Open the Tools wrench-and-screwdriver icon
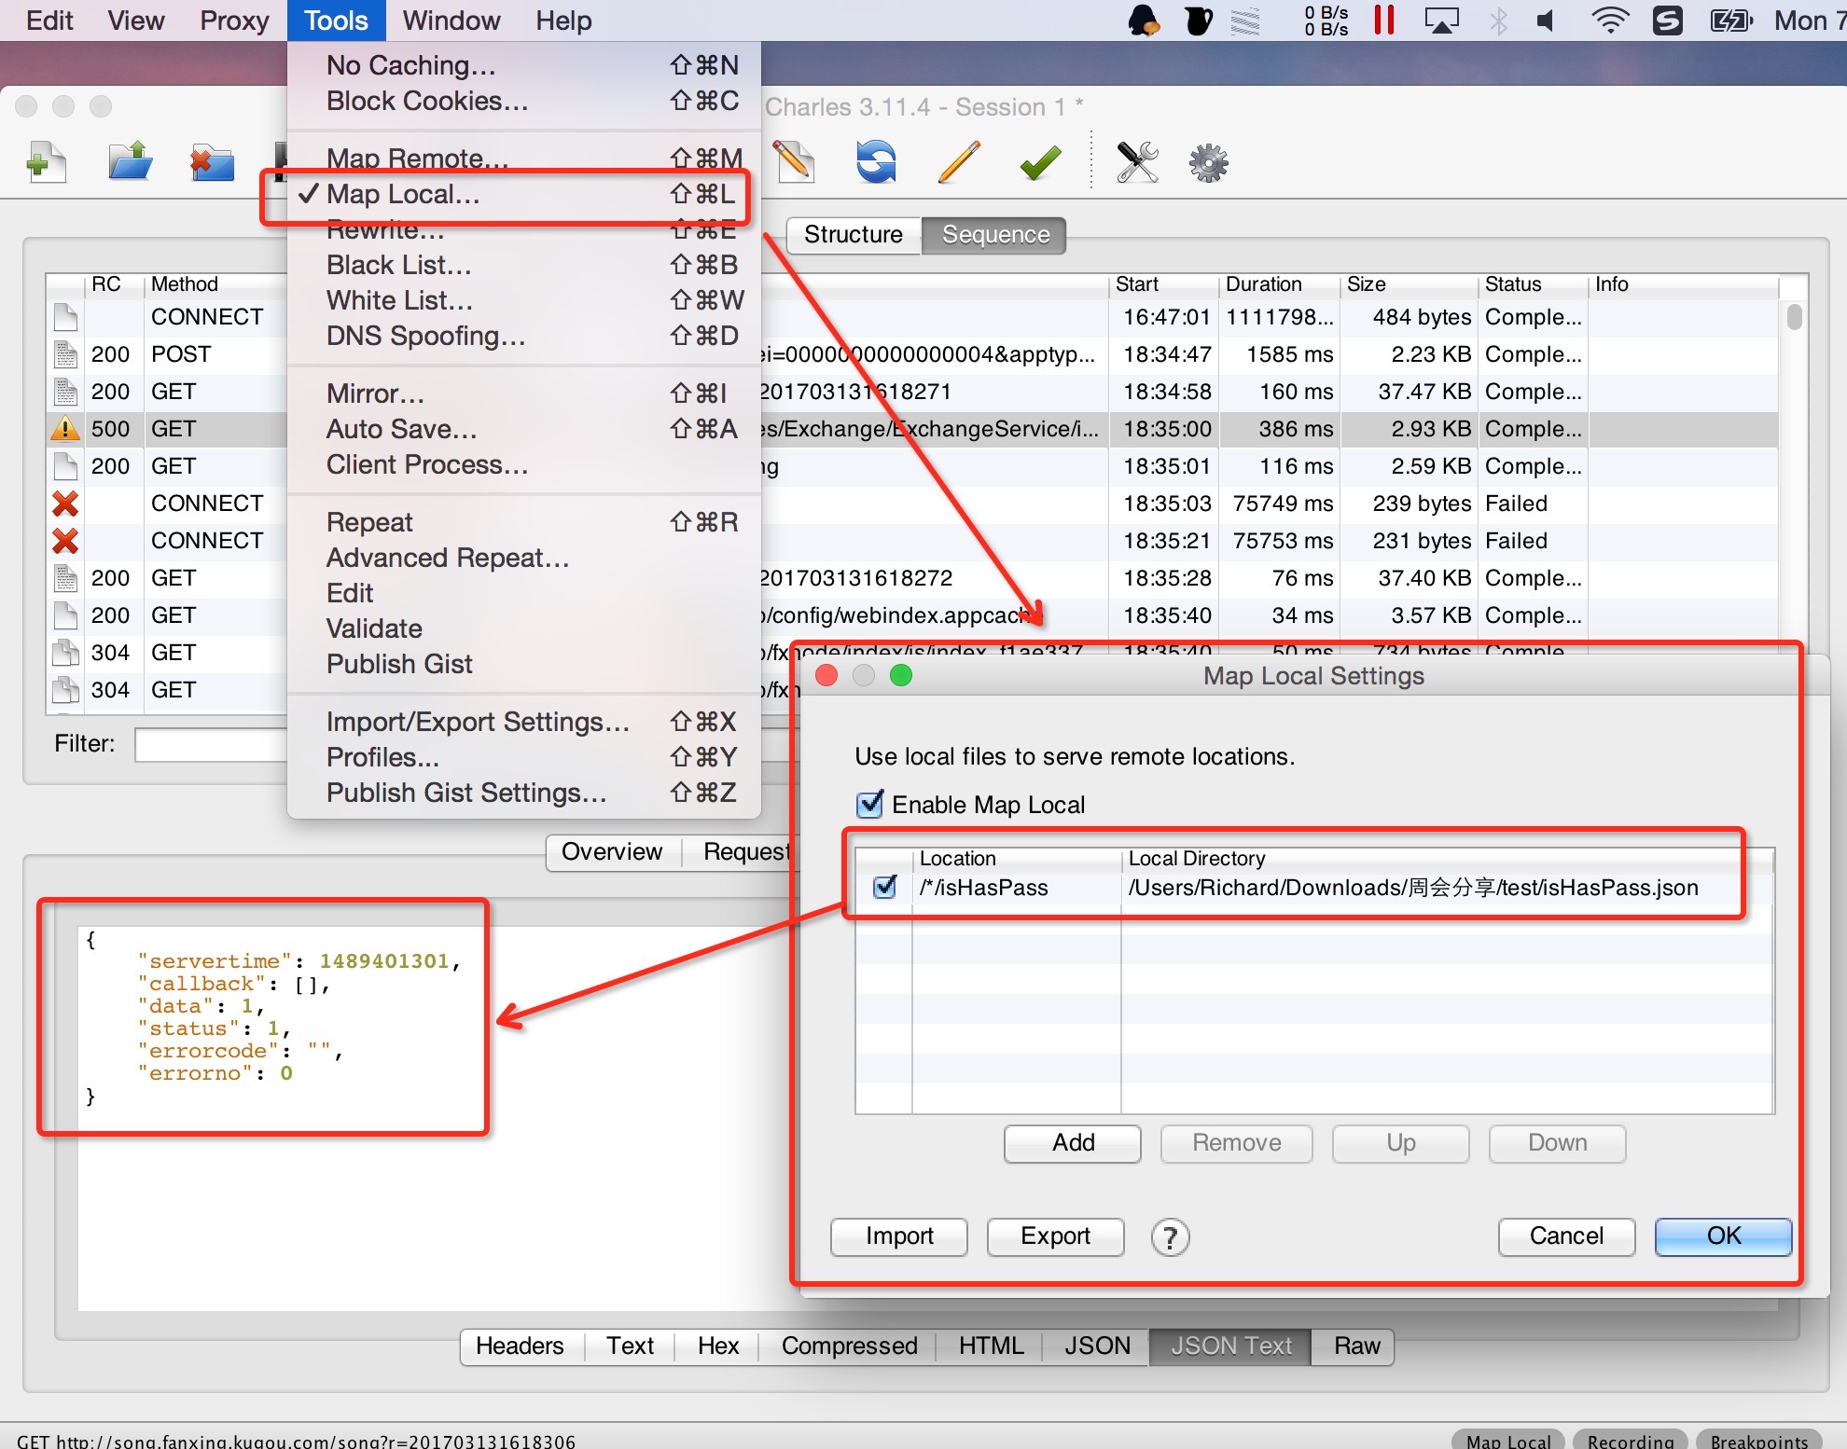Image resolution: width=1847 pixels, height=1449 pixels. [x=1137, y=163]
